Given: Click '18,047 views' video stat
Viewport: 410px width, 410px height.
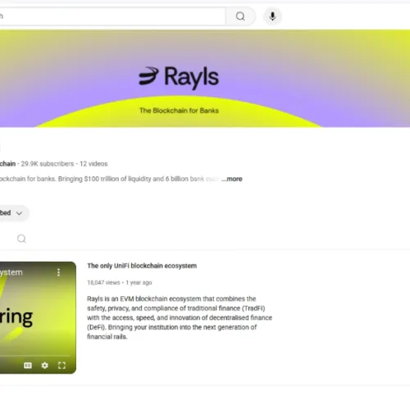Looking at the screenshot, I should tap(103, 283).
